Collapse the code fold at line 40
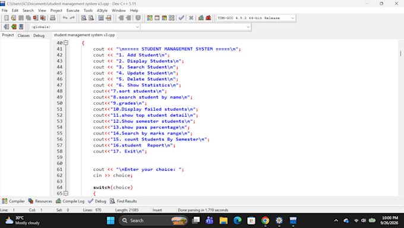The image size is (404, 228). point(66,43)
